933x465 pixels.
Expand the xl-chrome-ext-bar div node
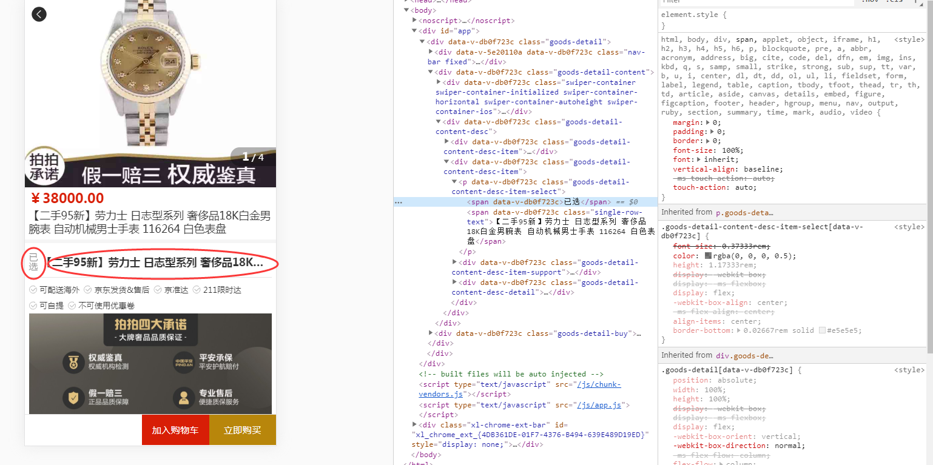click(414, 424)
